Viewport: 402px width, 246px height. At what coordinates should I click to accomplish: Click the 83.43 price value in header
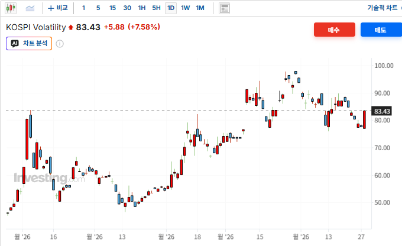88,27
